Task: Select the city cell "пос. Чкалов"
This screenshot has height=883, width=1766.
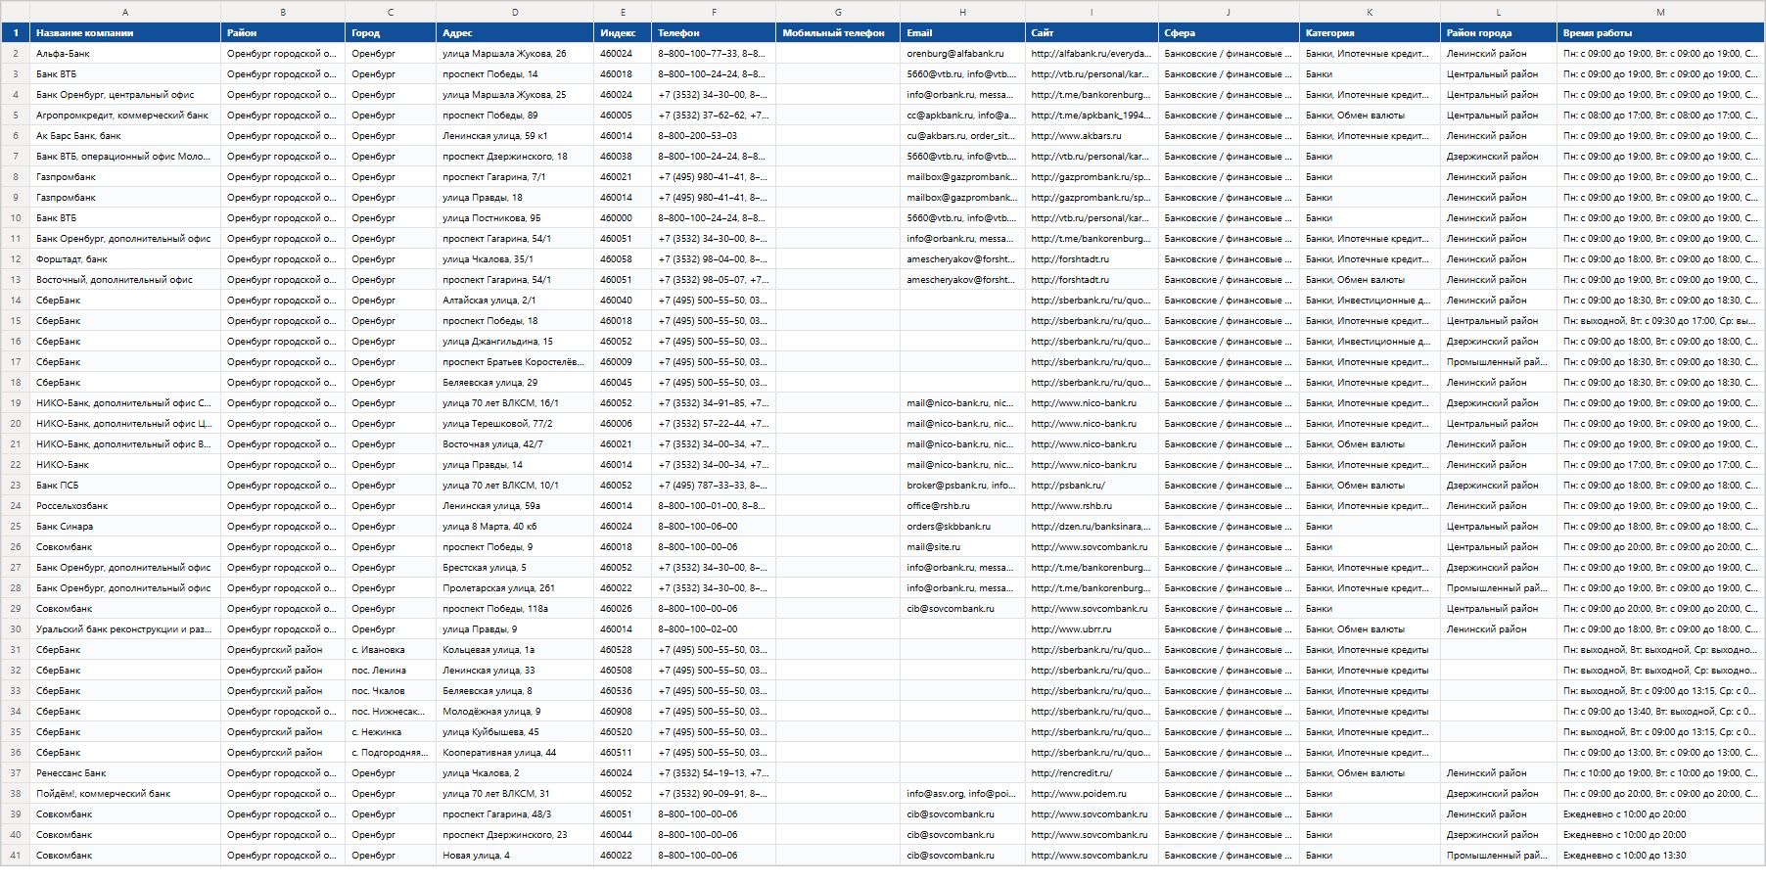Action: click(x=391, y=691)
